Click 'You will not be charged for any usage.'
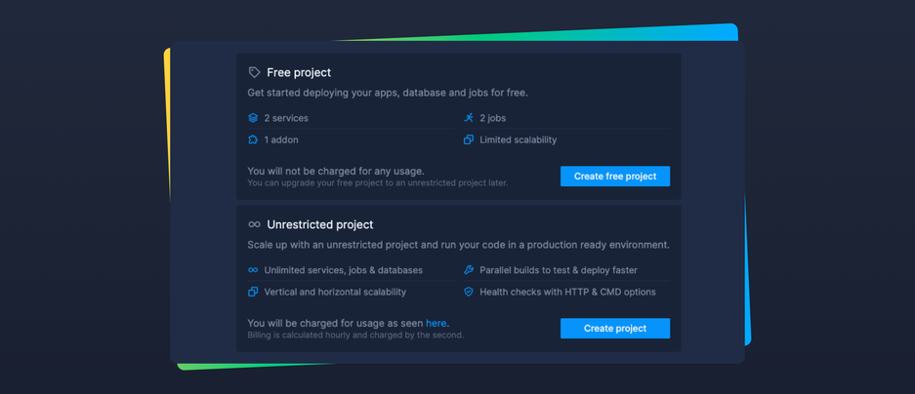Viewport: 915px width, 394px height. pos(336,171)
